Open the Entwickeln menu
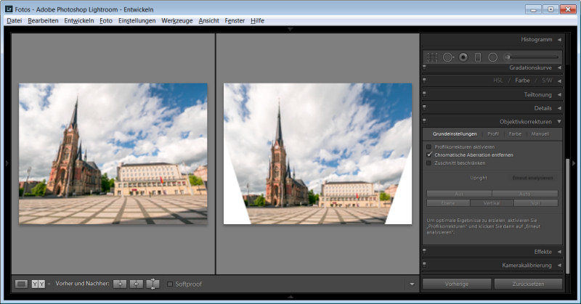Viewport: 581px width, 304px height. coord(78,21)
